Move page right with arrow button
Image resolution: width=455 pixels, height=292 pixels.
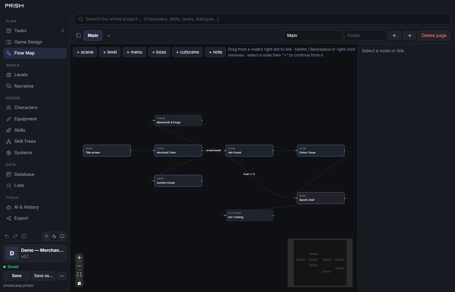coord(409,35)
